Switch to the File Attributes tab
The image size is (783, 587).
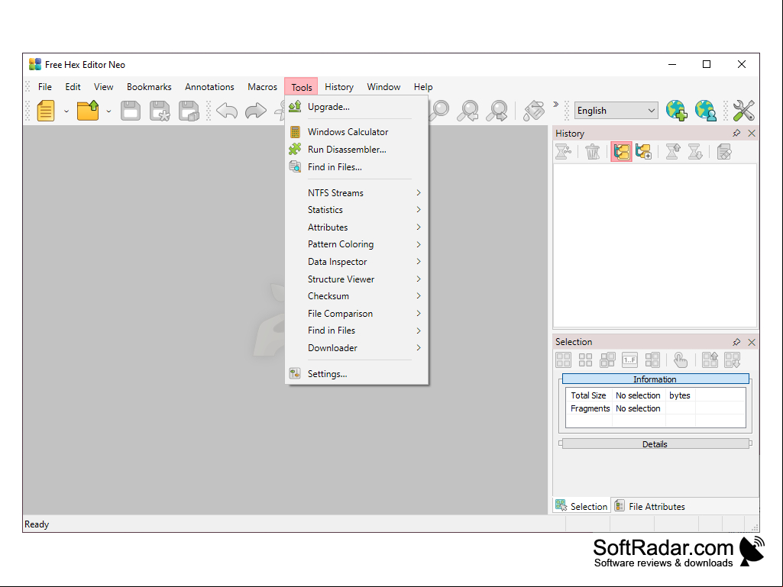(x=649, y=506)
